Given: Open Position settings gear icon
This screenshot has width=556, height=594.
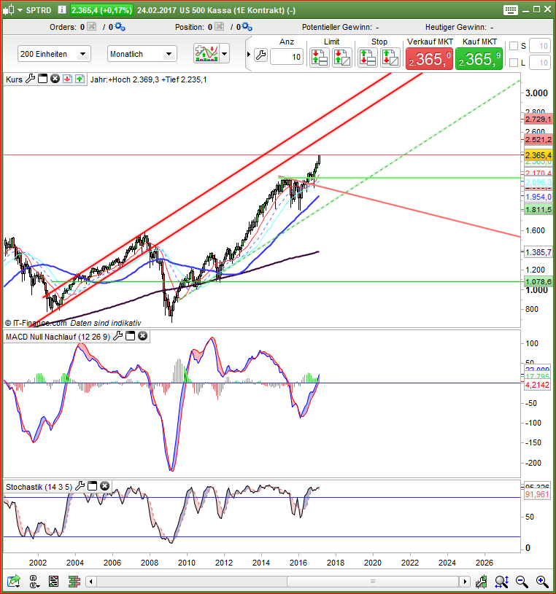Looking at the screenshot, I should [x=247, y=26].
